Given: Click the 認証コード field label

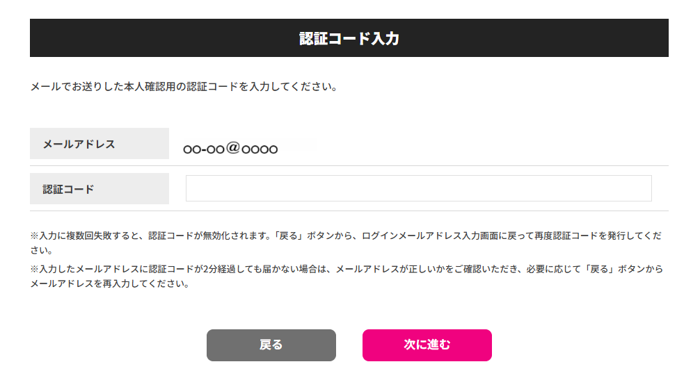Looking at the screenshot, I should click(x=68, y=188).
